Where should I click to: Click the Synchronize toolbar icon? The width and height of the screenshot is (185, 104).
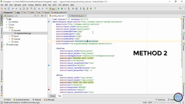click(9, 9)
